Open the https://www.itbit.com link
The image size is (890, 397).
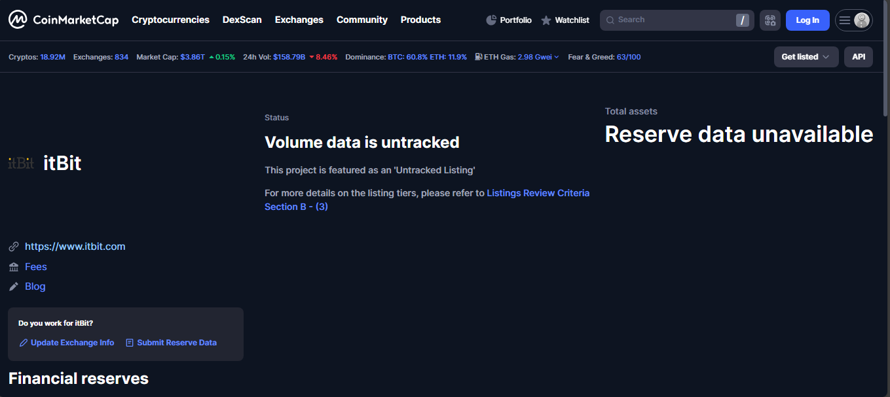coord(75,247)
